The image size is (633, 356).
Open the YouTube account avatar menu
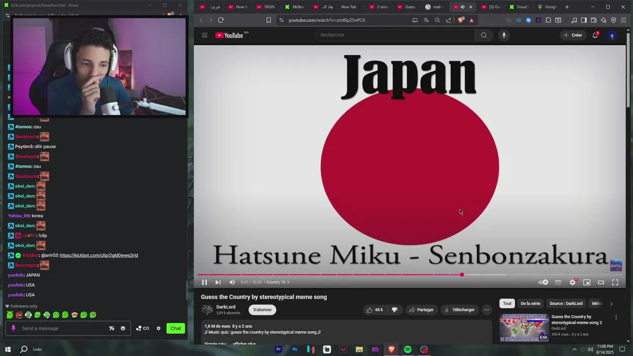point(612,35)
